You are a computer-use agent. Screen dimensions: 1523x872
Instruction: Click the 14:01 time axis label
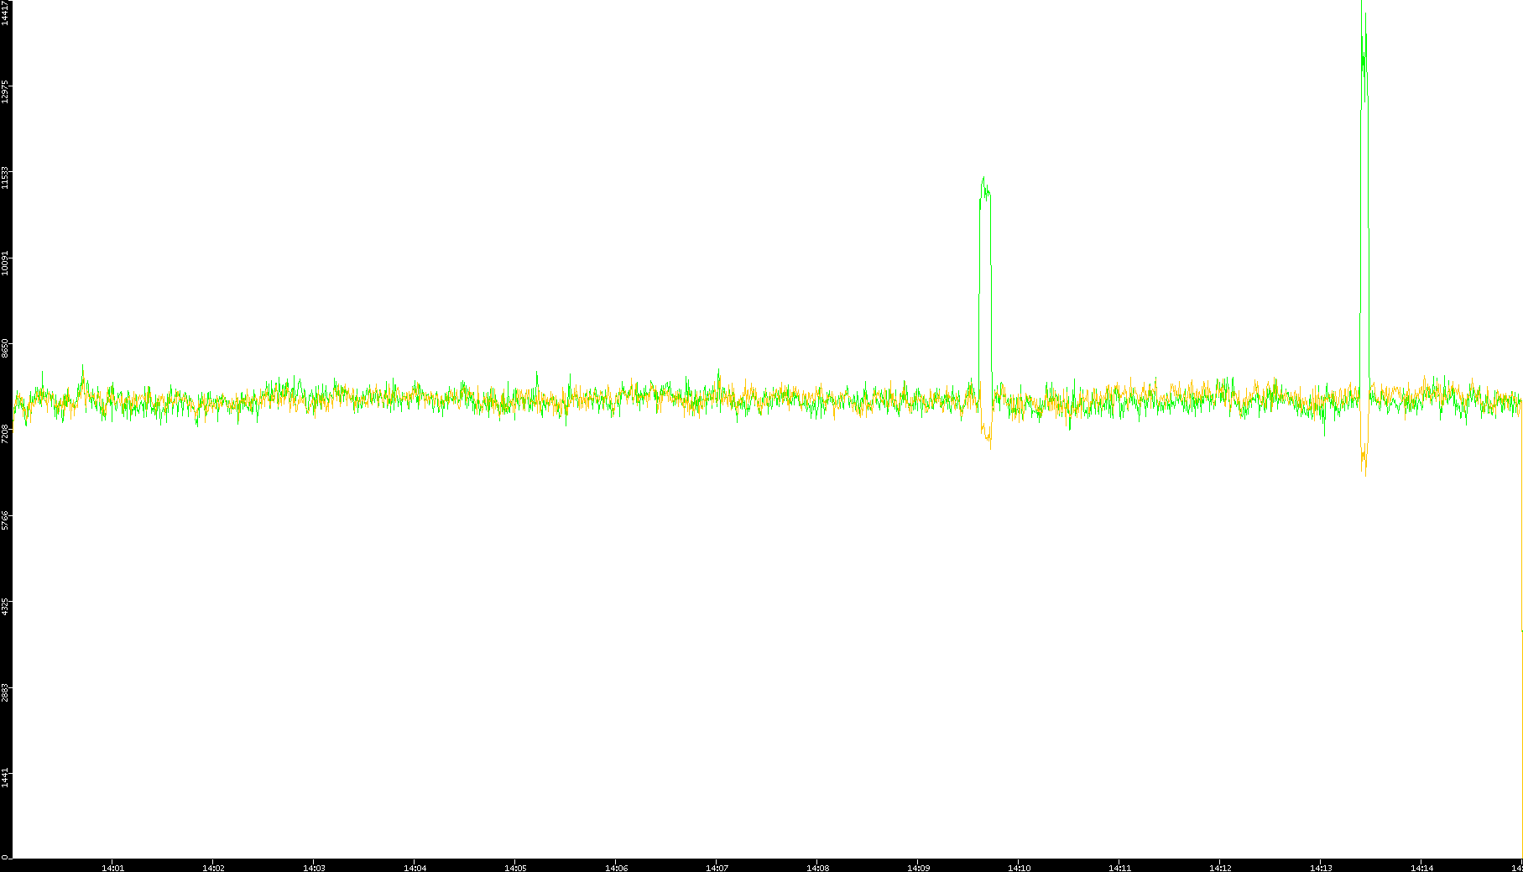112,868
